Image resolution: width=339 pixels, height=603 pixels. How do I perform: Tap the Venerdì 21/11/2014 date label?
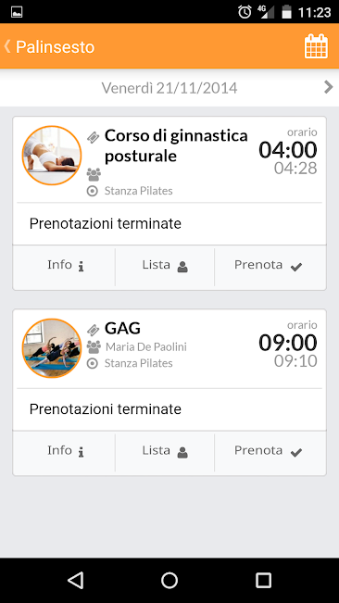point(169,88)
